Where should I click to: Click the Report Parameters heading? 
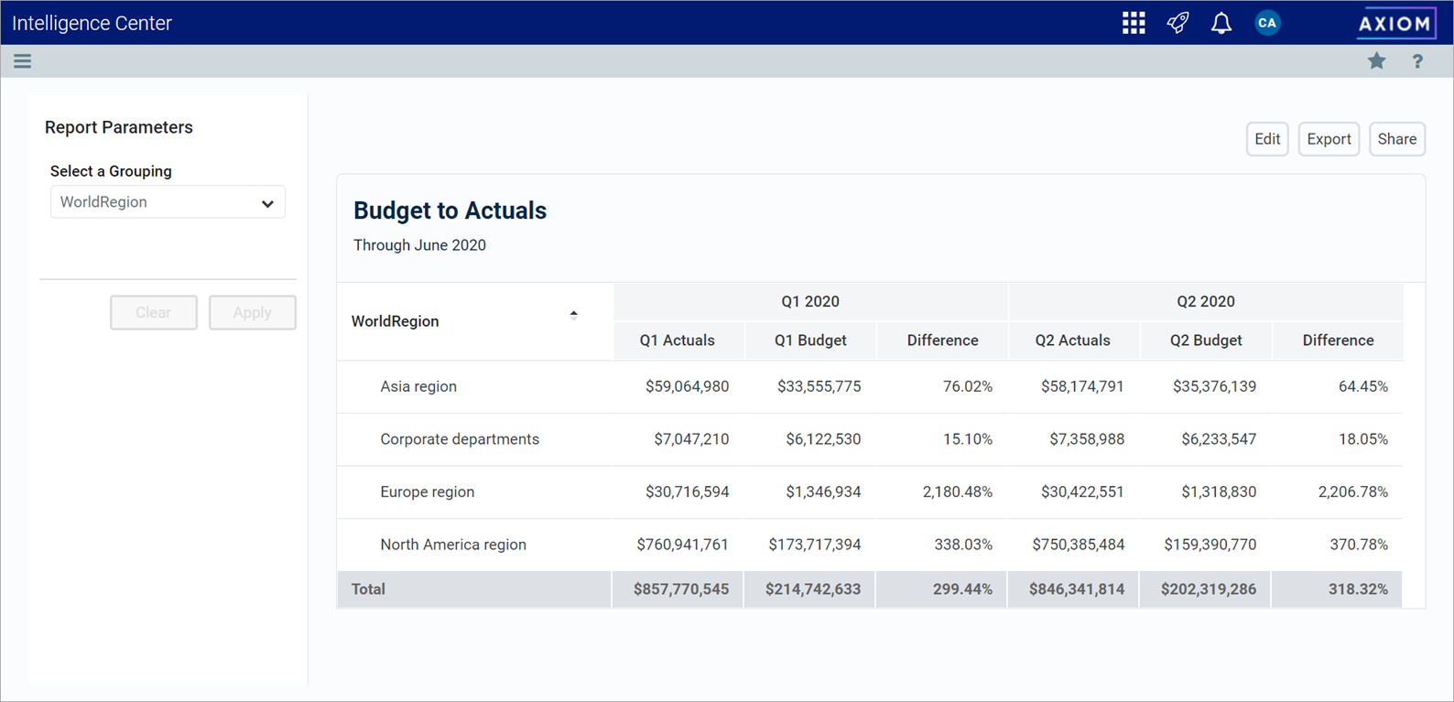[x=119, y=127]
